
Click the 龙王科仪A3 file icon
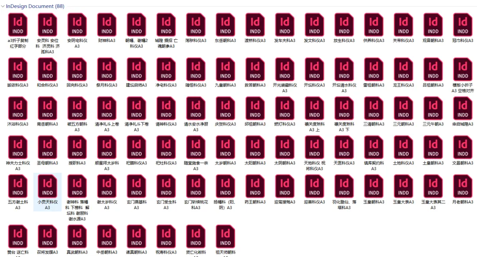point(403,69)
